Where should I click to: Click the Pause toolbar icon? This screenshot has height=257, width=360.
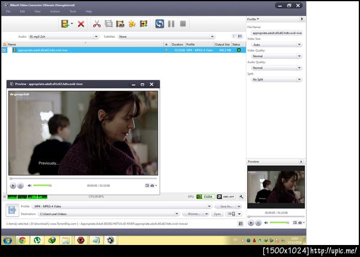pos(171,23)
